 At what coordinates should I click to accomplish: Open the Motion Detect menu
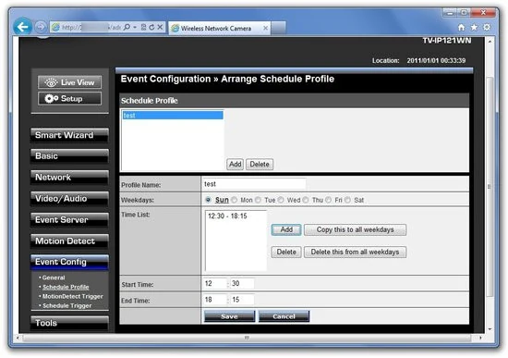click(69, 241)
